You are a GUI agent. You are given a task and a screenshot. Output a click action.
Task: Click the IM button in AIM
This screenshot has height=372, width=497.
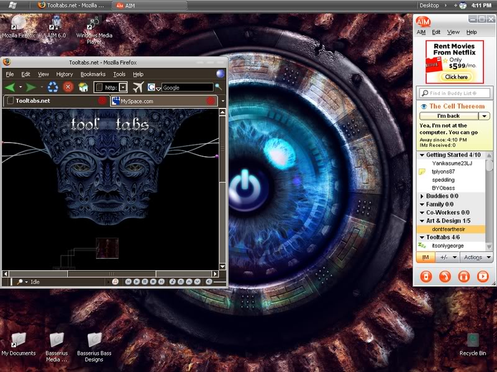(x=426, y=257)
